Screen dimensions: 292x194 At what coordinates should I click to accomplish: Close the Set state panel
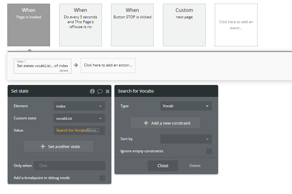[107, 91]
